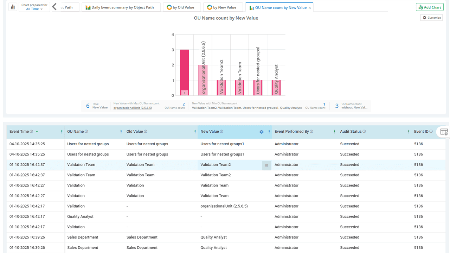
Task: Click the row menu icon beside Validation Team2
Action: tap(266, 165)
